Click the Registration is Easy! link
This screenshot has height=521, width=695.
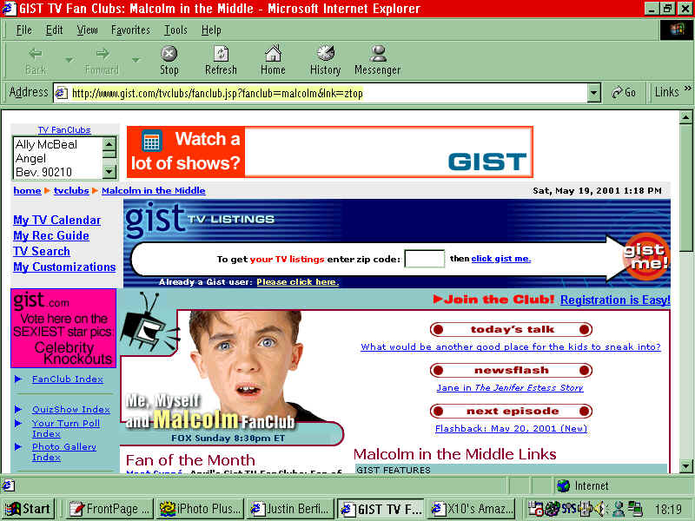tap(615, 300)
